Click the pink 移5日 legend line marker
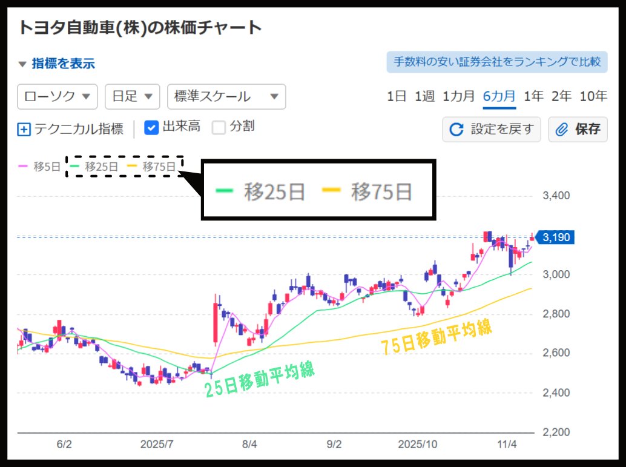626x467 pixels. (x=24, y=167)
